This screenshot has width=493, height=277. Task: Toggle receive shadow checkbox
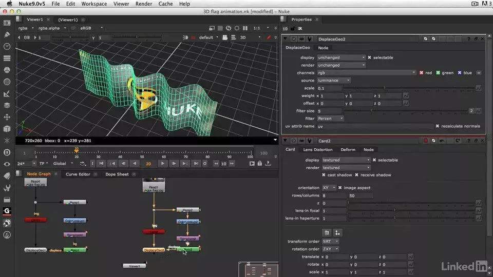[356, 175]
